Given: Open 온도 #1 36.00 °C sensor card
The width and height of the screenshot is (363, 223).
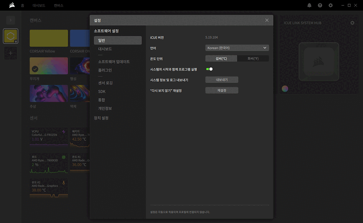Looking at the screenshot, I should (80, 162).
